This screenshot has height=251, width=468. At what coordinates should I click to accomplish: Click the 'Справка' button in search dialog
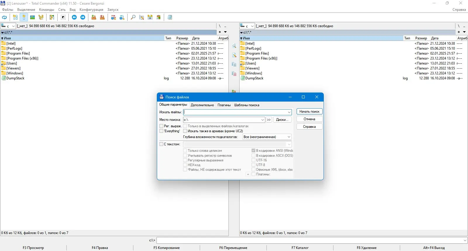tap(309, 127)
